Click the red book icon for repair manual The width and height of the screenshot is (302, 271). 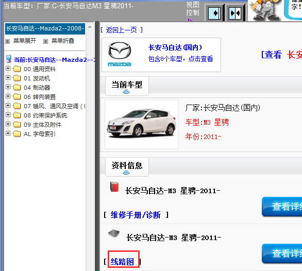point(114,187)
